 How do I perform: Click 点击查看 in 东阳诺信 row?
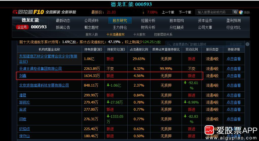click(x=234, y=59)
